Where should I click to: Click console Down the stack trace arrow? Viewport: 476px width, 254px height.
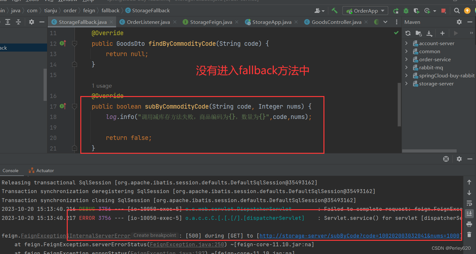pos(469,193)
